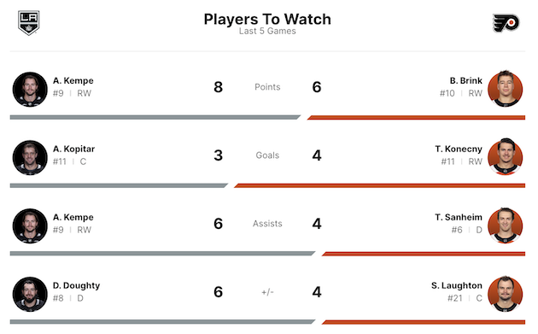The width and height of the screenshot is (538, 334).
Task: Select T. Konecny's player photo
Action: (x=505, y=157)
